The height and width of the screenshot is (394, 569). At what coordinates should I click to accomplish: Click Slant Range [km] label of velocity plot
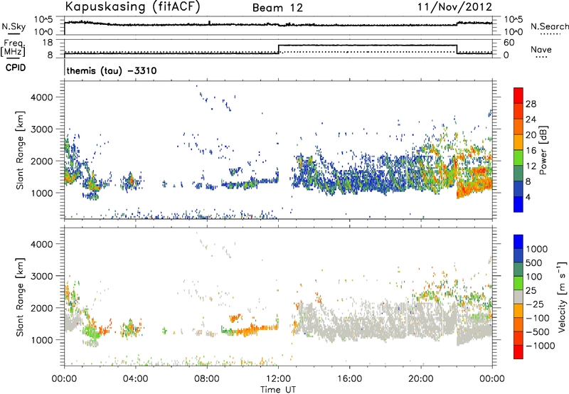[20, 297]
